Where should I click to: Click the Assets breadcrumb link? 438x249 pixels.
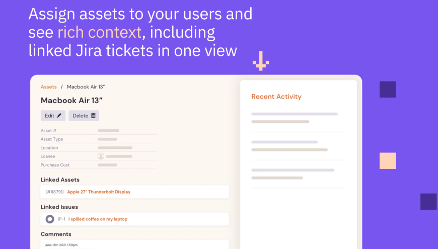(48, 87)
